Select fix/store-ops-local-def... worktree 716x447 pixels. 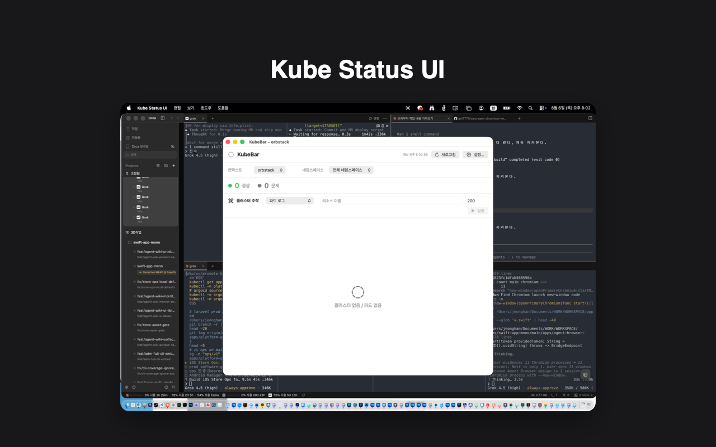156,284
